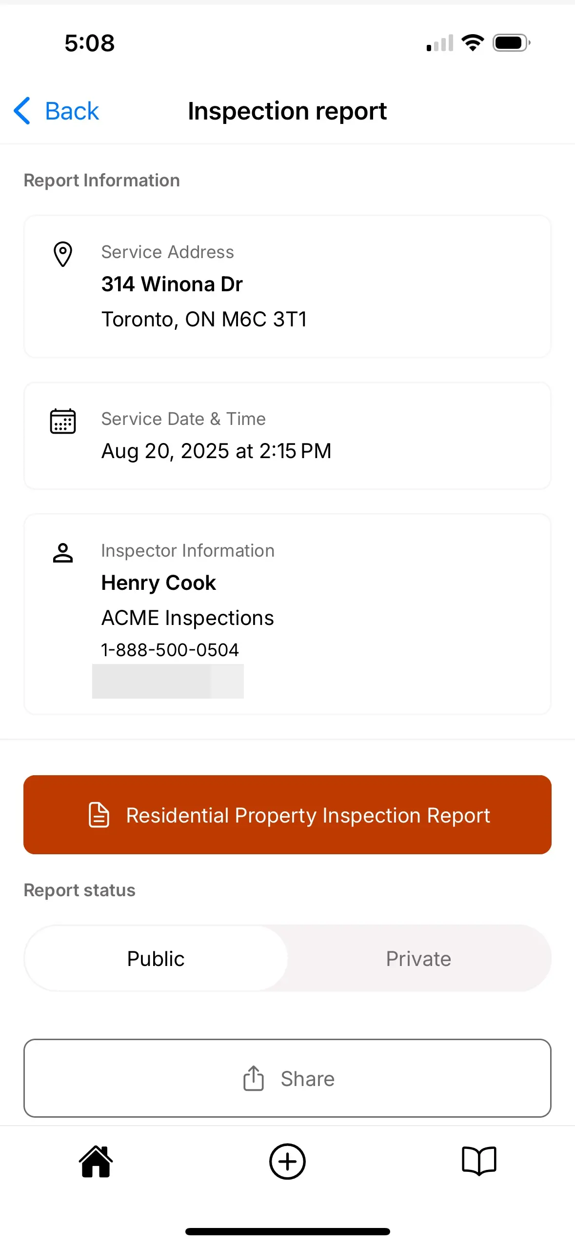Tap the service address 314 Winona Dr
The height and width of the screenshot is (1247, 575).
pos(172,284)
